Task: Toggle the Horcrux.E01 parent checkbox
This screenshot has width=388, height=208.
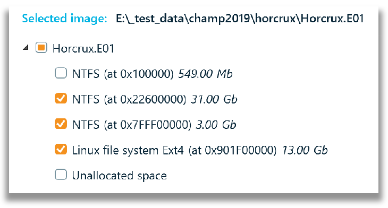Action: [41, 48]
